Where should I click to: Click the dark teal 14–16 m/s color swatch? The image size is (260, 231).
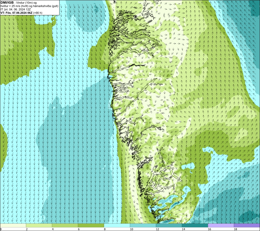(x=195, y=225)
